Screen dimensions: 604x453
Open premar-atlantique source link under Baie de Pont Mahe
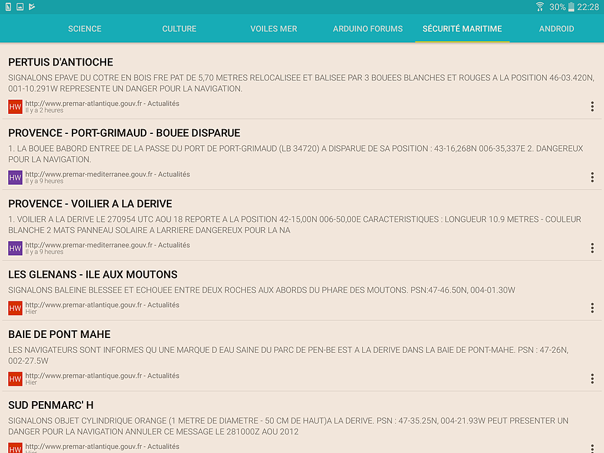tap(103, 376)
